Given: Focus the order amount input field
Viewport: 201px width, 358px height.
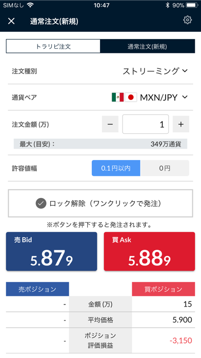Looking at the screenshot, I should coord(146,124).
